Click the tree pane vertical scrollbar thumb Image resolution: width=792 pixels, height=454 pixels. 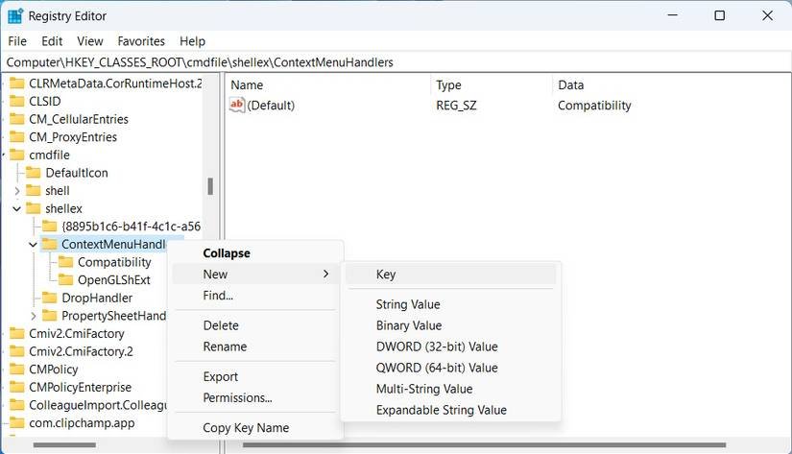click(209, 186)
